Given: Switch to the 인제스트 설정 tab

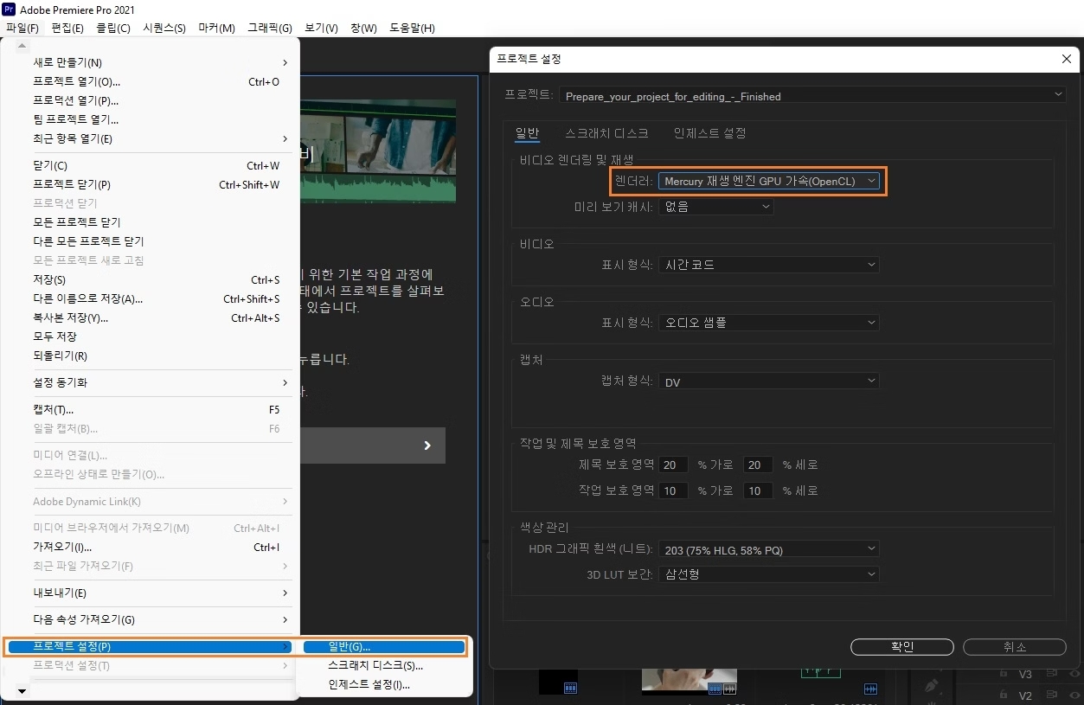Looking at the screenshot, I should 709,132.
